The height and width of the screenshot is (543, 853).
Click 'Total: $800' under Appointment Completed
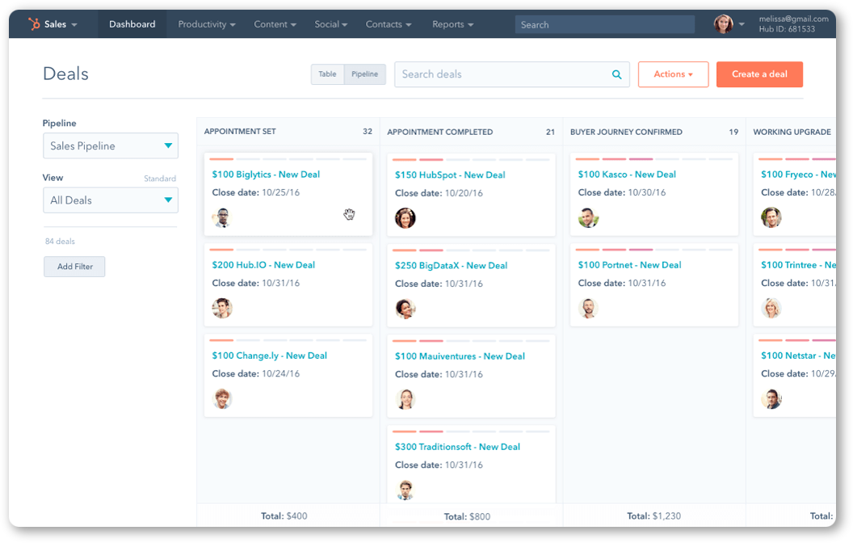click(x=467, y=516)
